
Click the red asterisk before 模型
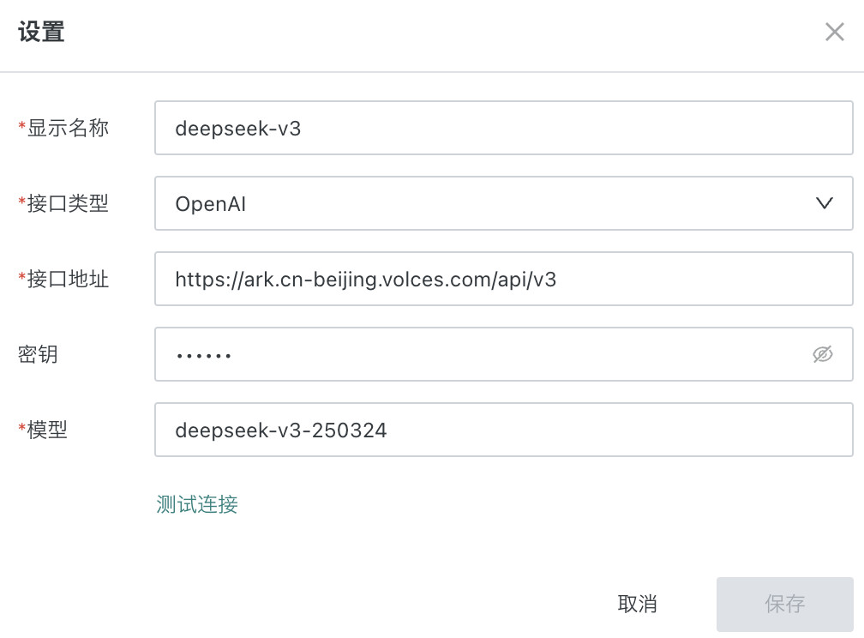[21, 429]
